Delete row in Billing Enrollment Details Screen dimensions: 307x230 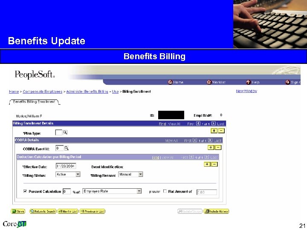point(221,131)
